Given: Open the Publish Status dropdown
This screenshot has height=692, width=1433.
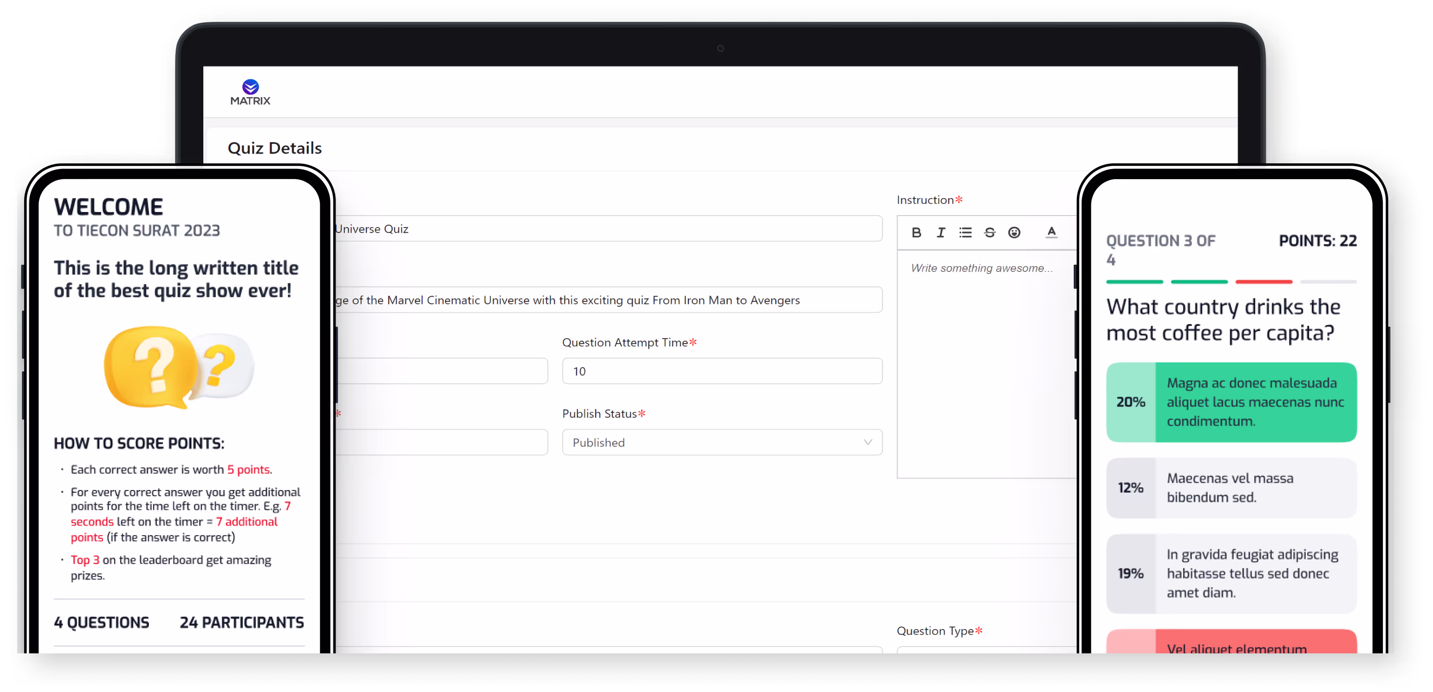Looking at the screenshot, I should [x=722, y=442].
